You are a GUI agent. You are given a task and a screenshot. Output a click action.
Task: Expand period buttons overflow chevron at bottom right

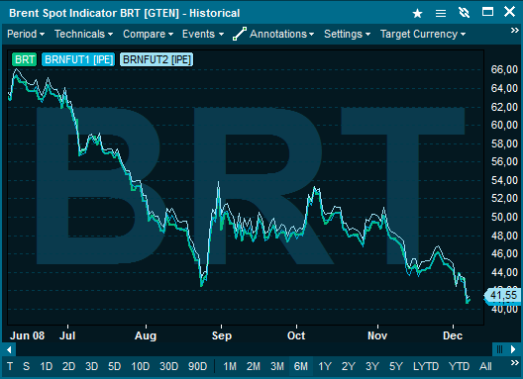point(515,362)
